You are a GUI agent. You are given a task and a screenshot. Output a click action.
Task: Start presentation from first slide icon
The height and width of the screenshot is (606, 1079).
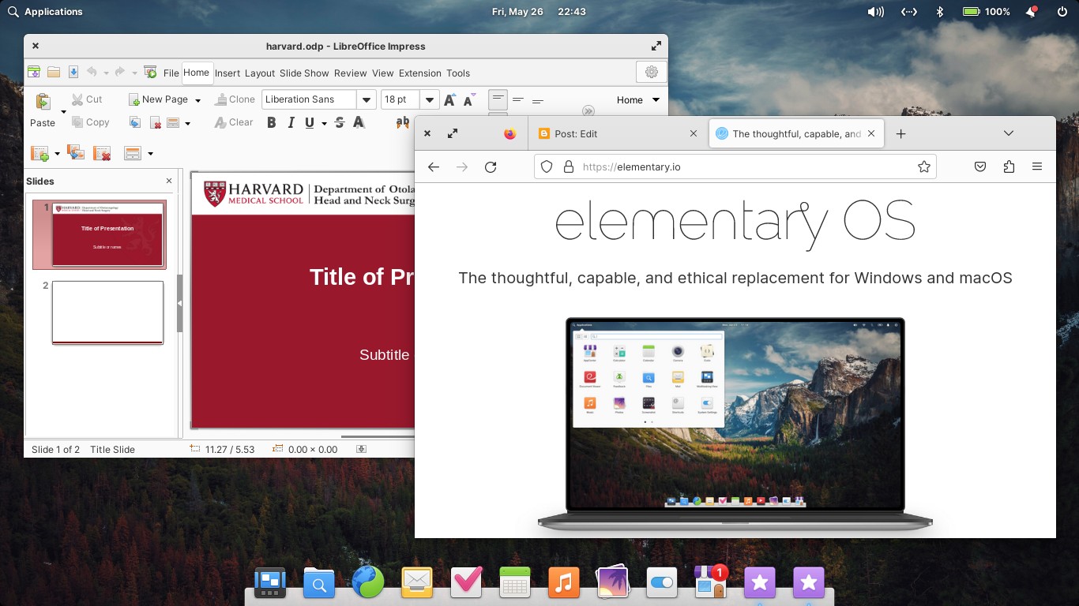click(150, 73)
